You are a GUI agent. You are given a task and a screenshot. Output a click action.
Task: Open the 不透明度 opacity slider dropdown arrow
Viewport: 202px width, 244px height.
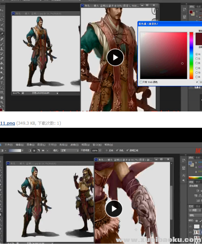tap(100, 151)
